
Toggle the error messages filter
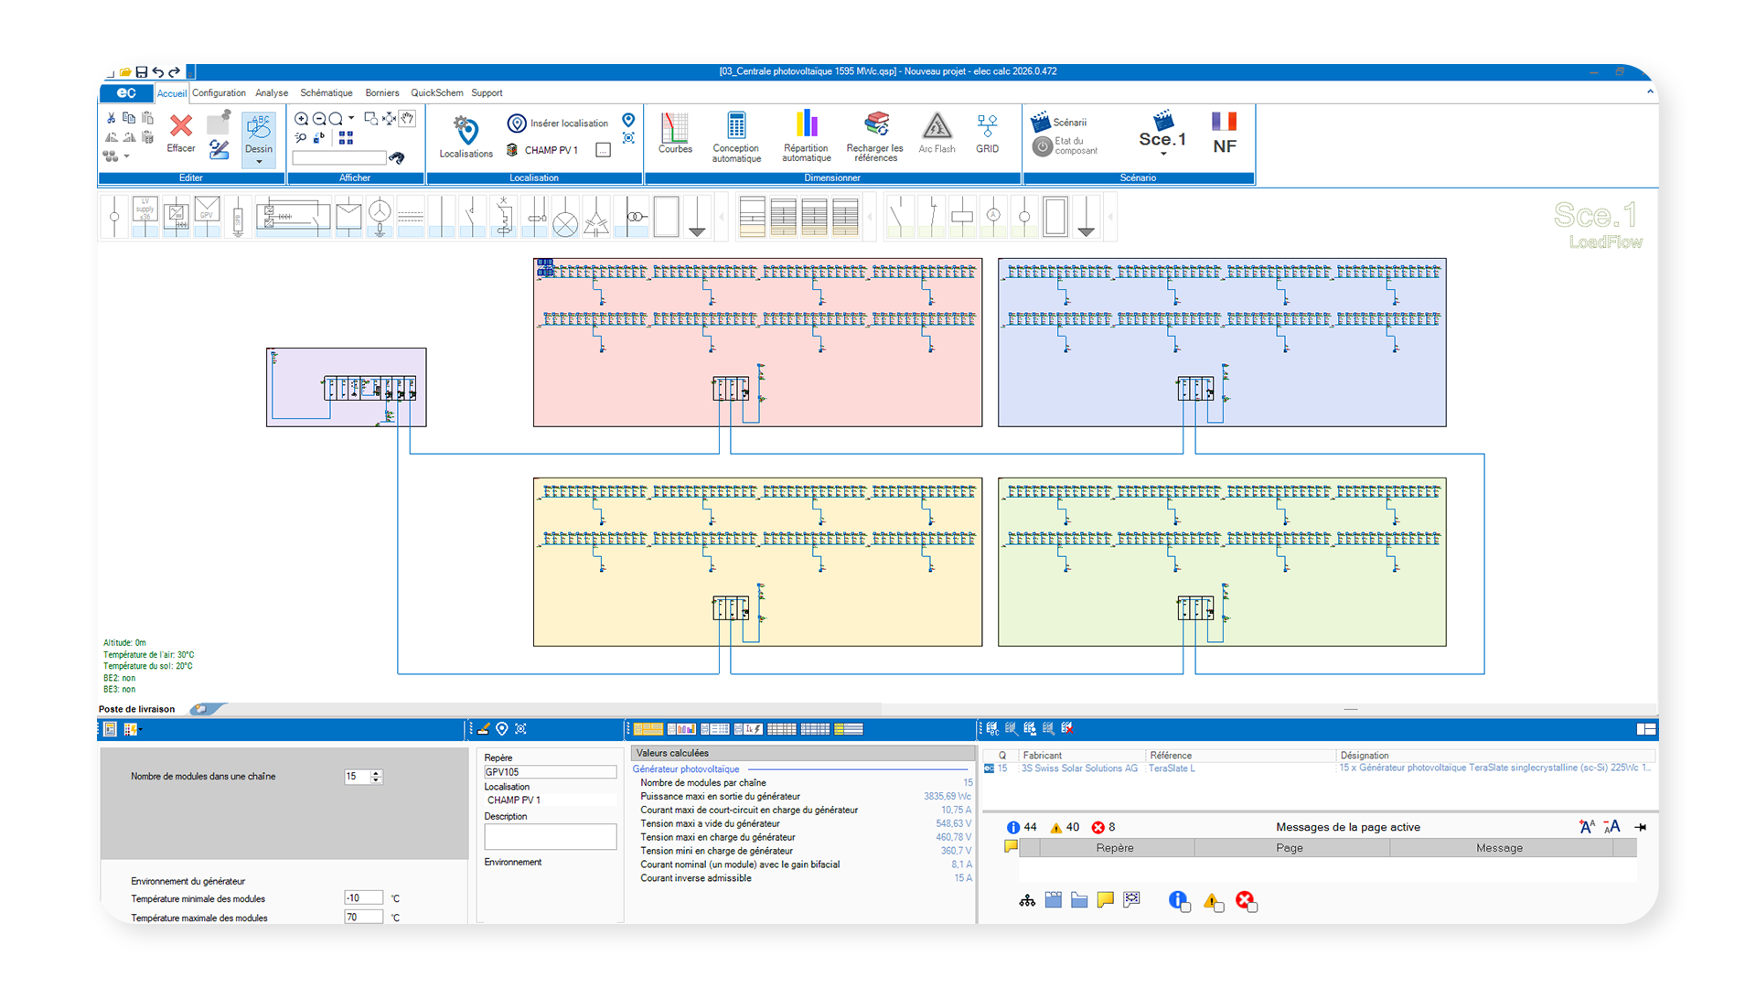click(1246, 901)
